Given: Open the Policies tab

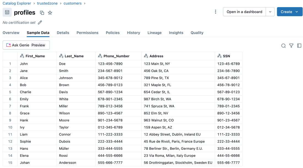Looking at the screenshot, I should pyautogui.click(x=113, y=33).
